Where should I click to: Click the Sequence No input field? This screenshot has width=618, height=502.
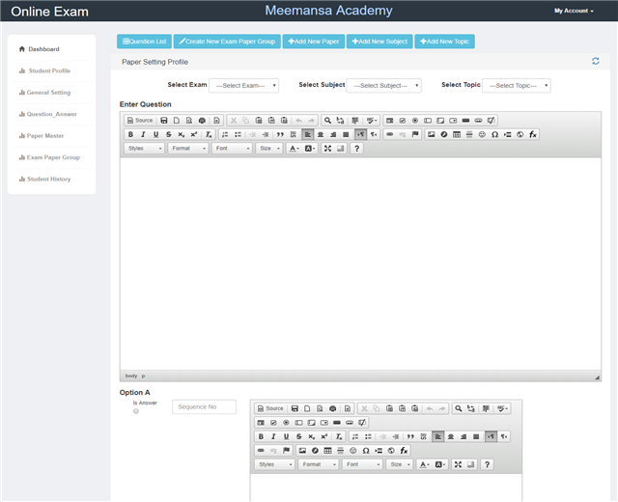pos(204,406)
